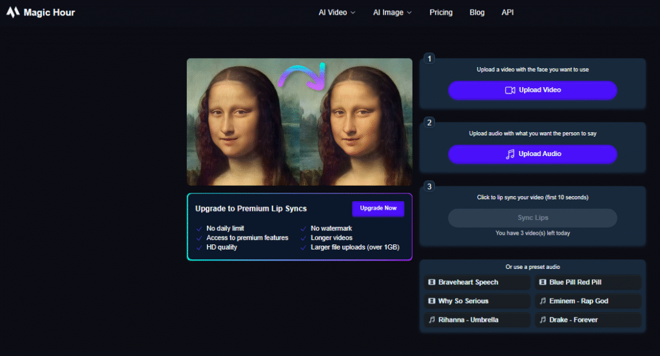Click the 'Upgrade to Premium Lip Syncs' heading
660x356 pixels.
251,208
